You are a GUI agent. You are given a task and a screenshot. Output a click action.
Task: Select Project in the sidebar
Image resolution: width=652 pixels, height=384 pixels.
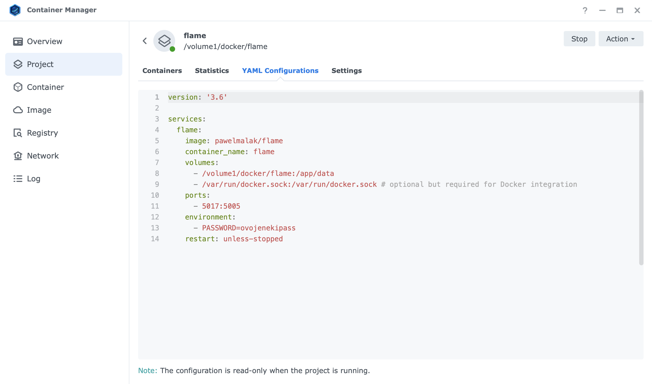tap(64, 64)
